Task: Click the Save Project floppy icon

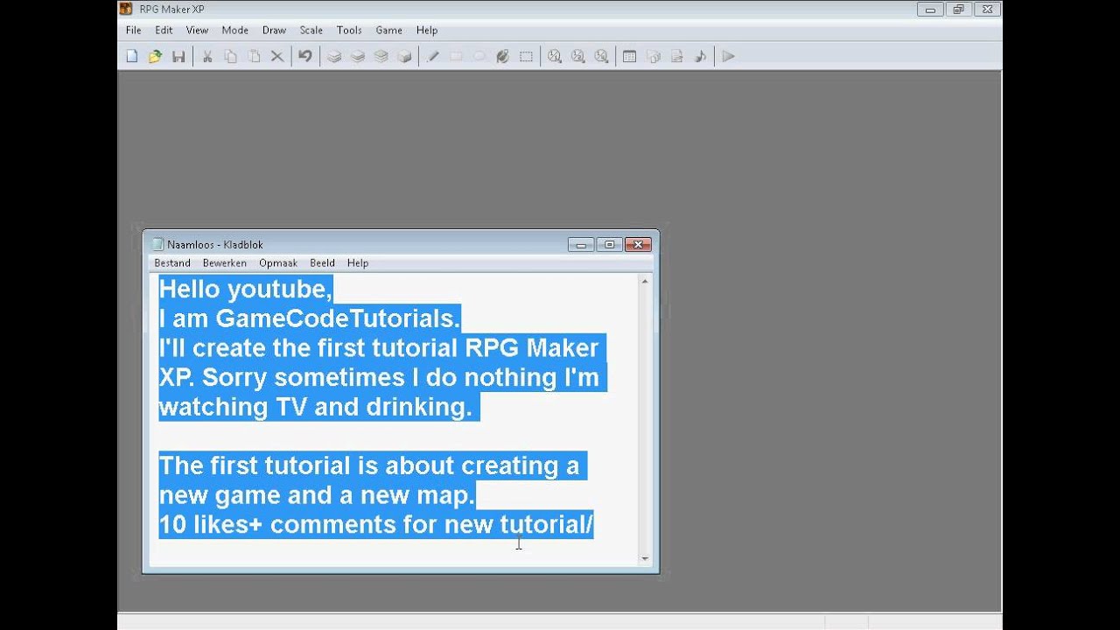Action: [178, 56]
